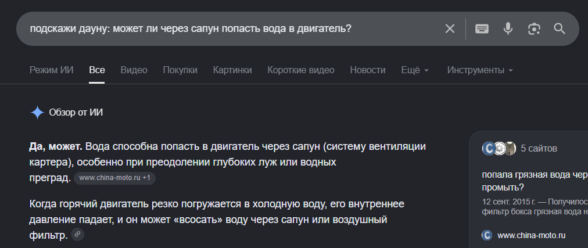This screenshot has height=248, width=588.
Task: Click the link chain source icon
Action: [x=78, y=235]
